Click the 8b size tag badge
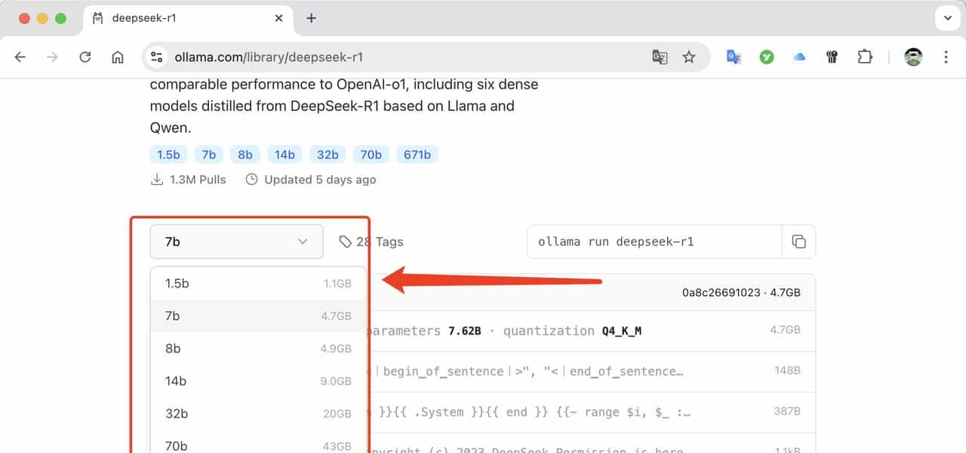Screen dimensions: 966x453 [245, 155]
